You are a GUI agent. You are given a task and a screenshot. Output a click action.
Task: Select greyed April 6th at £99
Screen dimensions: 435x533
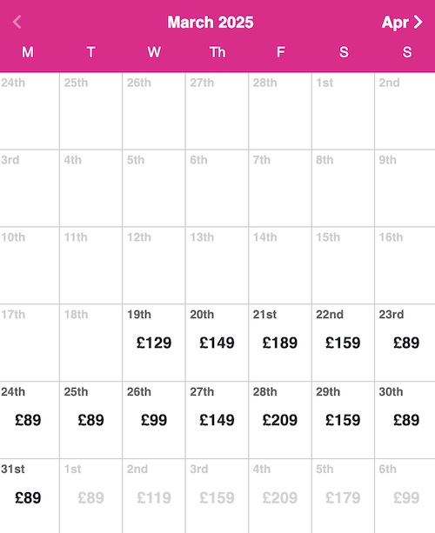pos(405,496)
